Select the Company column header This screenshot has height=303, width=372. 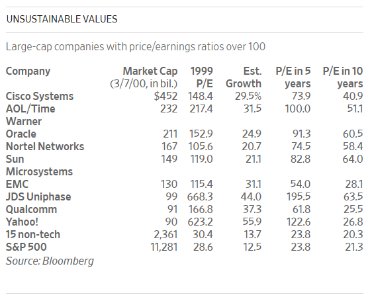tap(28, 71)
